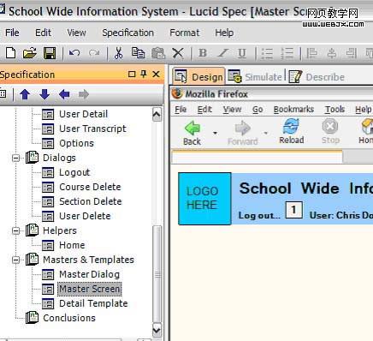Click the tree scrollbar down arrow

(x=157, y=330)
